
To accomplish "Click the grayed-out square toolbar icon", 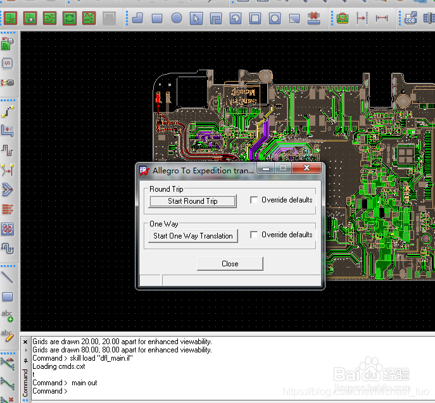I will tap(109, 18).
